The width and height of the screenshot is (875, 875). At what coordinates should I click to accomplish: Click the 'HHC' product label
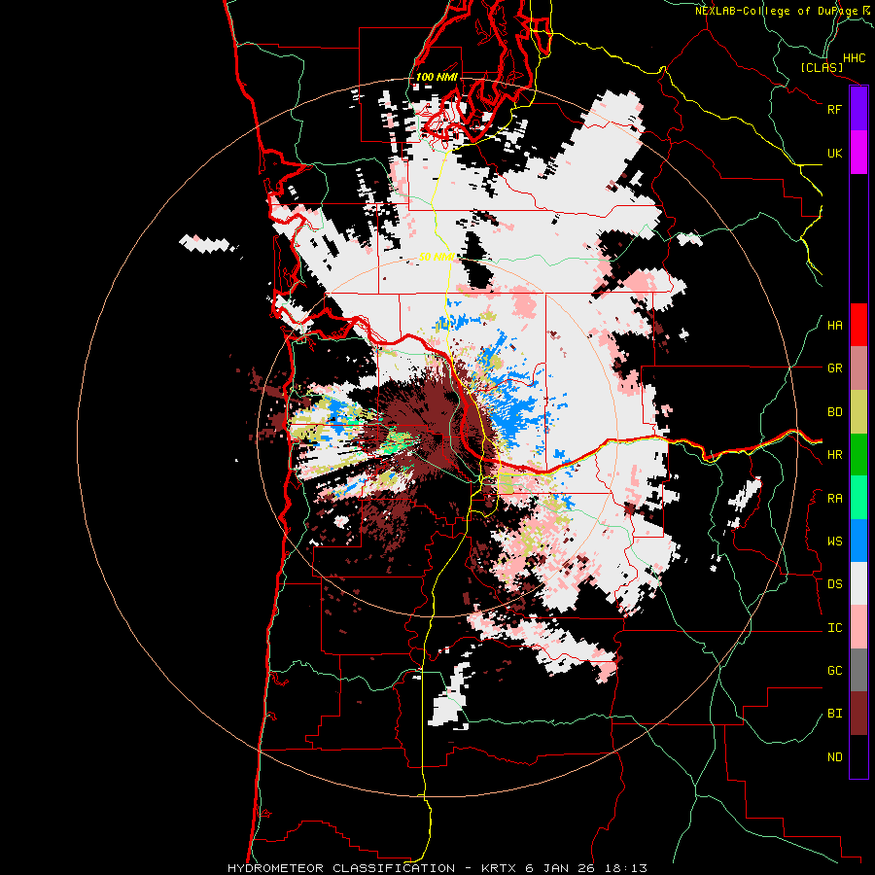[855, 58]
